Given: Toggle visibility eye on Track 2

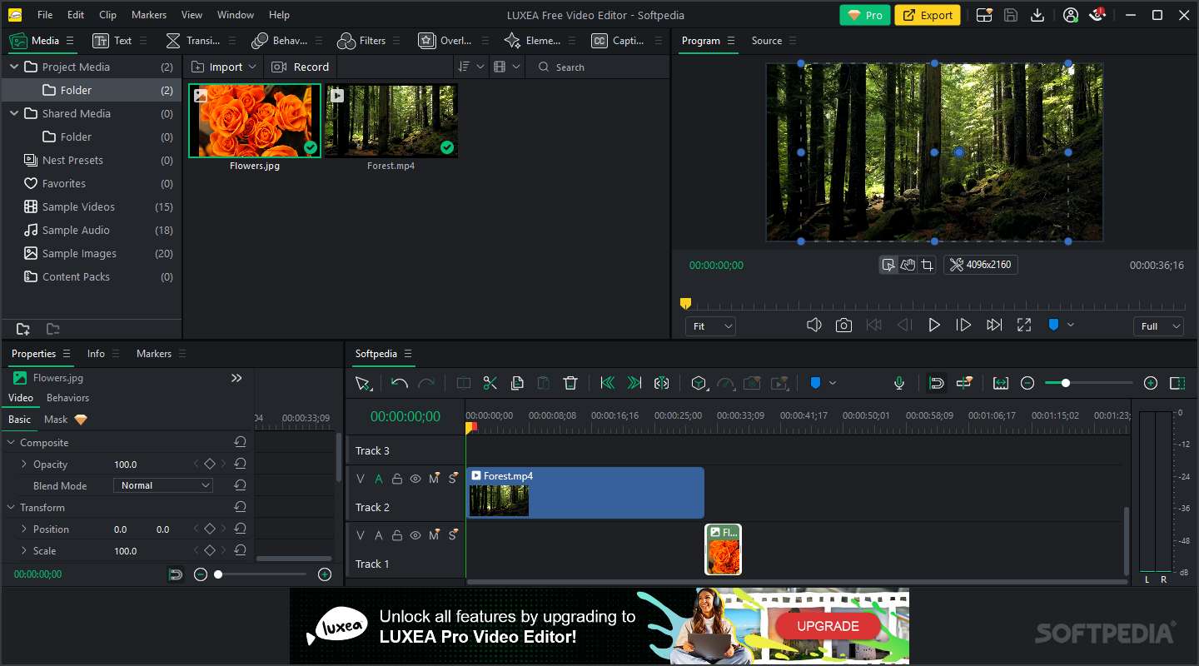Looking at the screenshot, I should tap(415, 479).
